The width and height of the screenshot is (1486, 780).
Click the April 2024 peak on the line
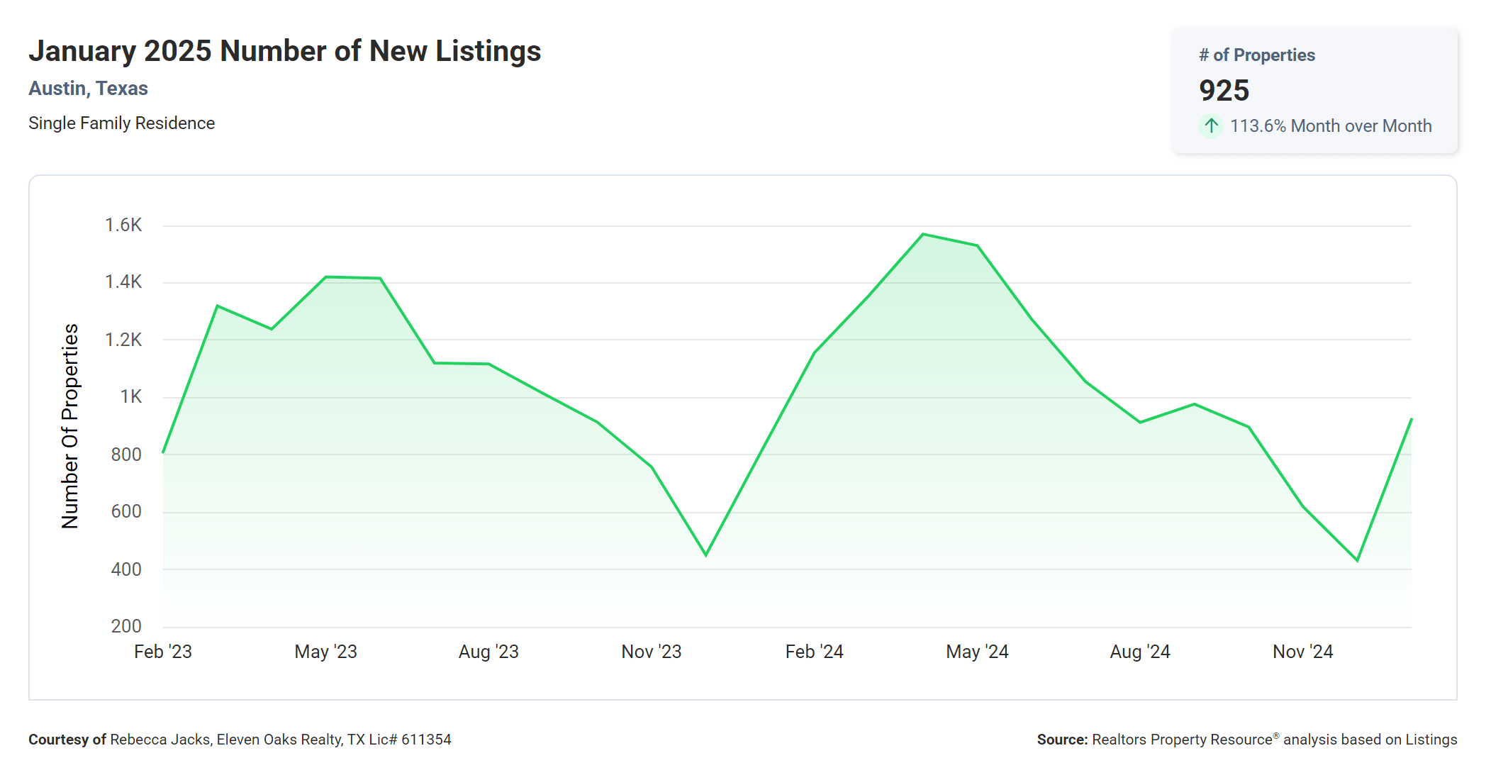923,234
